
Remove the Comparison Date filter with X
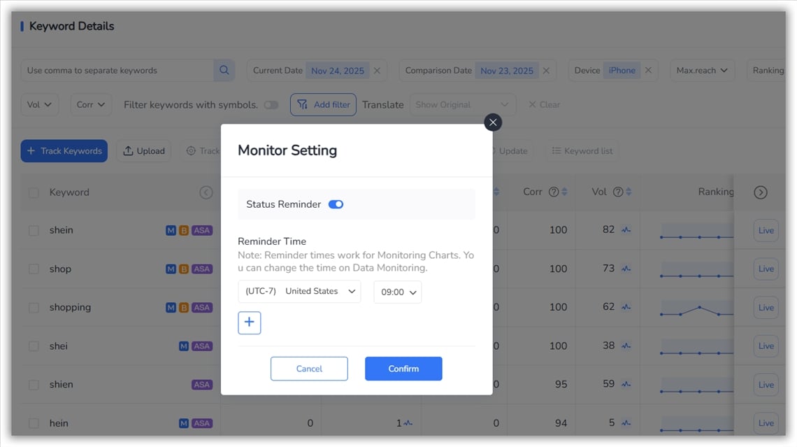[x=546, y=71]
